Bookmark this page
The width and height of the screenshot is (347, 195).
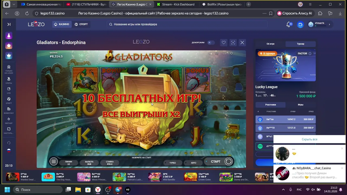(271, 13)
